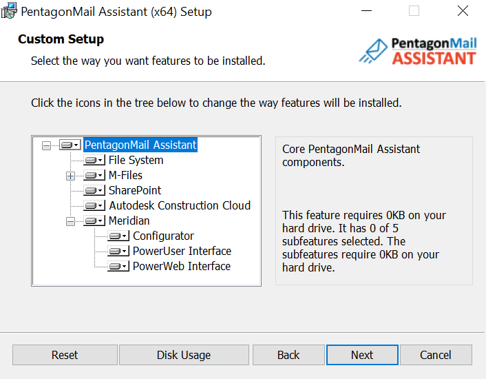The image size is (486, 379).
Task: Select the Autodesk Construction Cloud label
Action: tap(180, 205)
